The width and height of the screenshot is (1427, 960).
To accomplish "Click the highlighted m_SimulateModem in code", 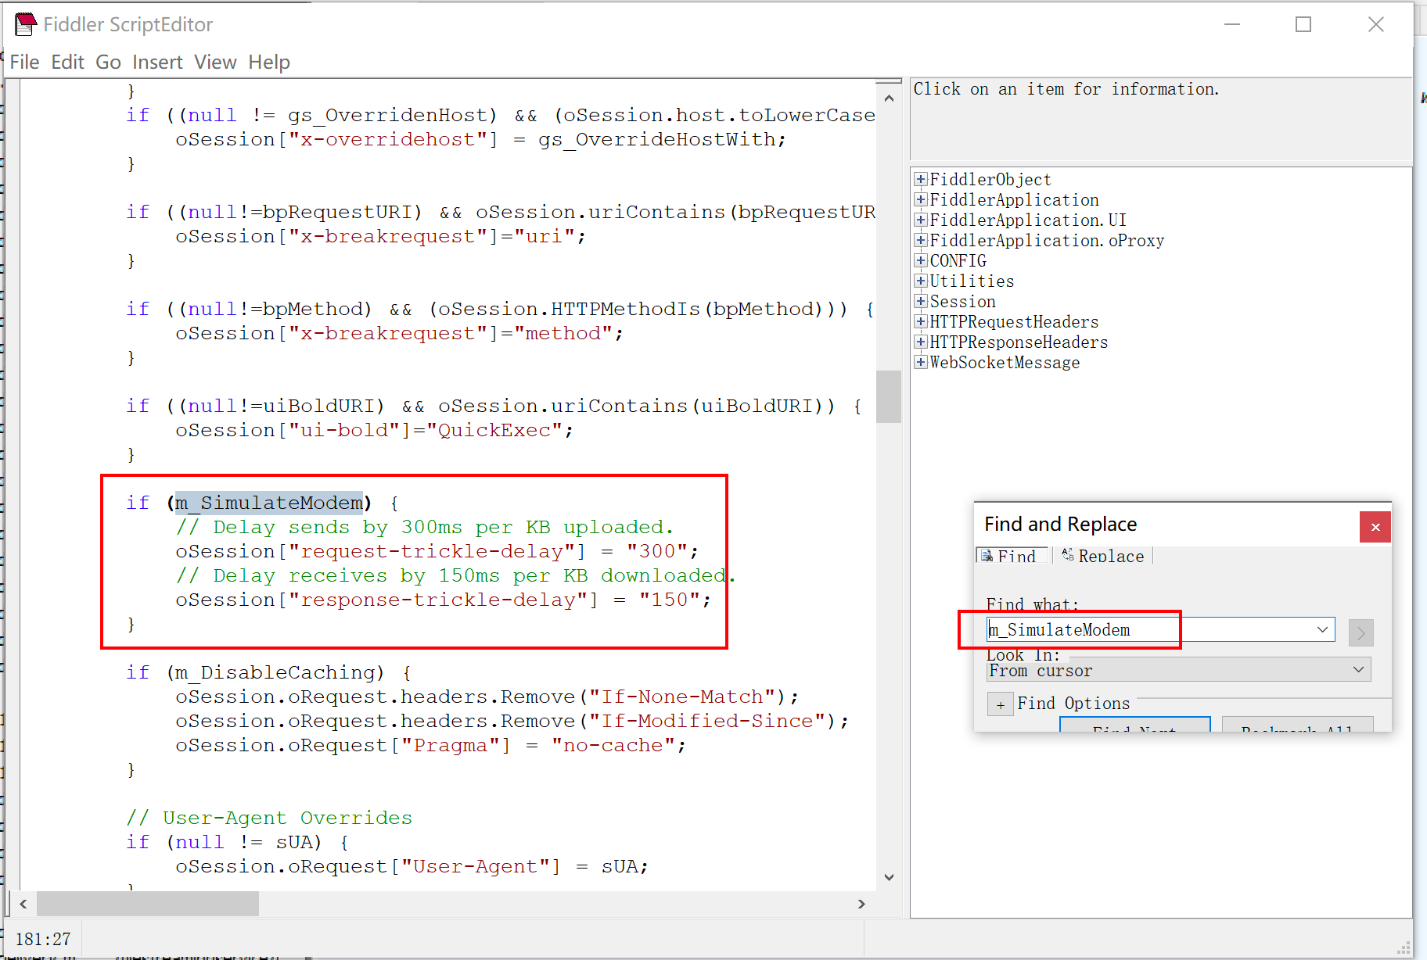I will (x=269, y=503).
